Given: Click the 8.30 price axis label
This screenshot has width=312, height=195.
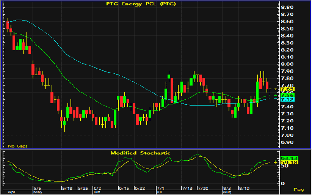Looking at the screenshot, I should pos(287,43).
